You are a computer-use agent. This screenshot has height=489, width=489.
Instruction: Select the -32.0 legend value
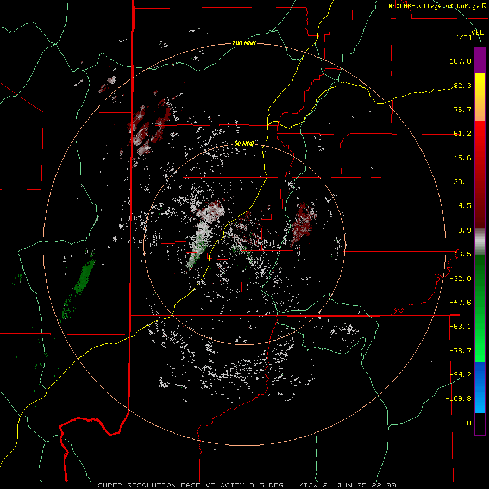pos(460,279)
